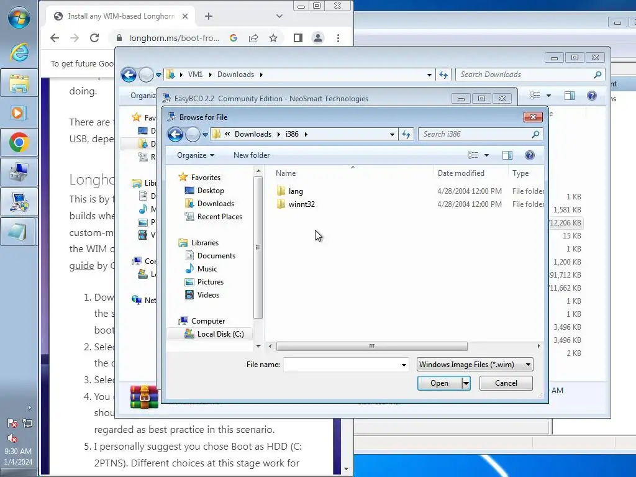Share this page from Chrome address bar

[253, 38]
